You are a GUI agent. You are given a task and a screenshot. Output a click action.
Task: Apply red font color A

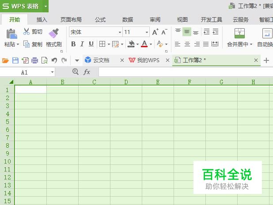coord(144,44)
